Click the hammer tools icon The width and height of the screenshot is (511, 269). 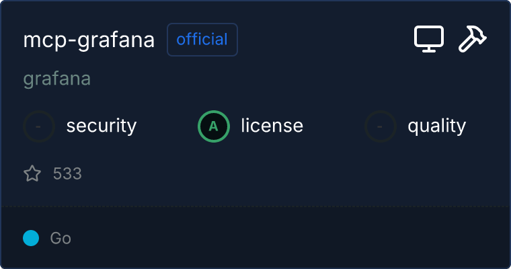(x=473, y=40)
